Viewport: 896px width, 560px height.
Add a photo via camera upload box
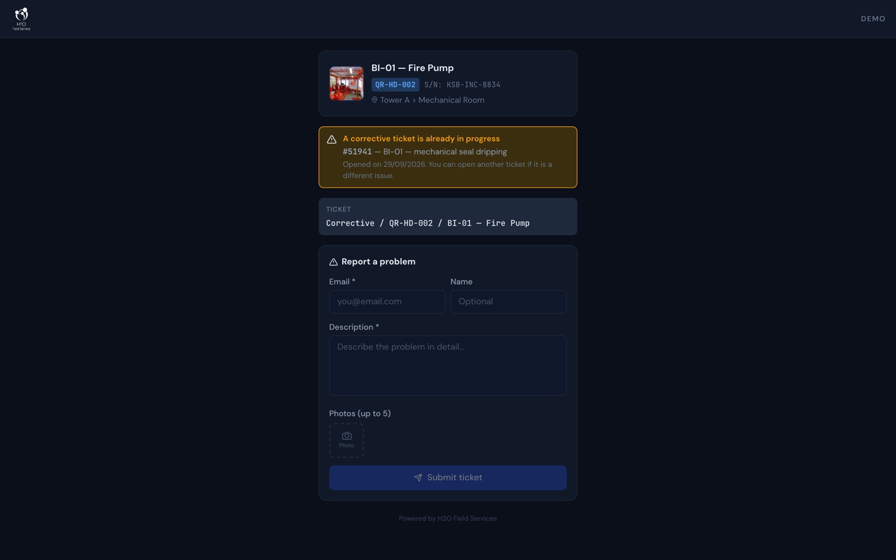347,441
